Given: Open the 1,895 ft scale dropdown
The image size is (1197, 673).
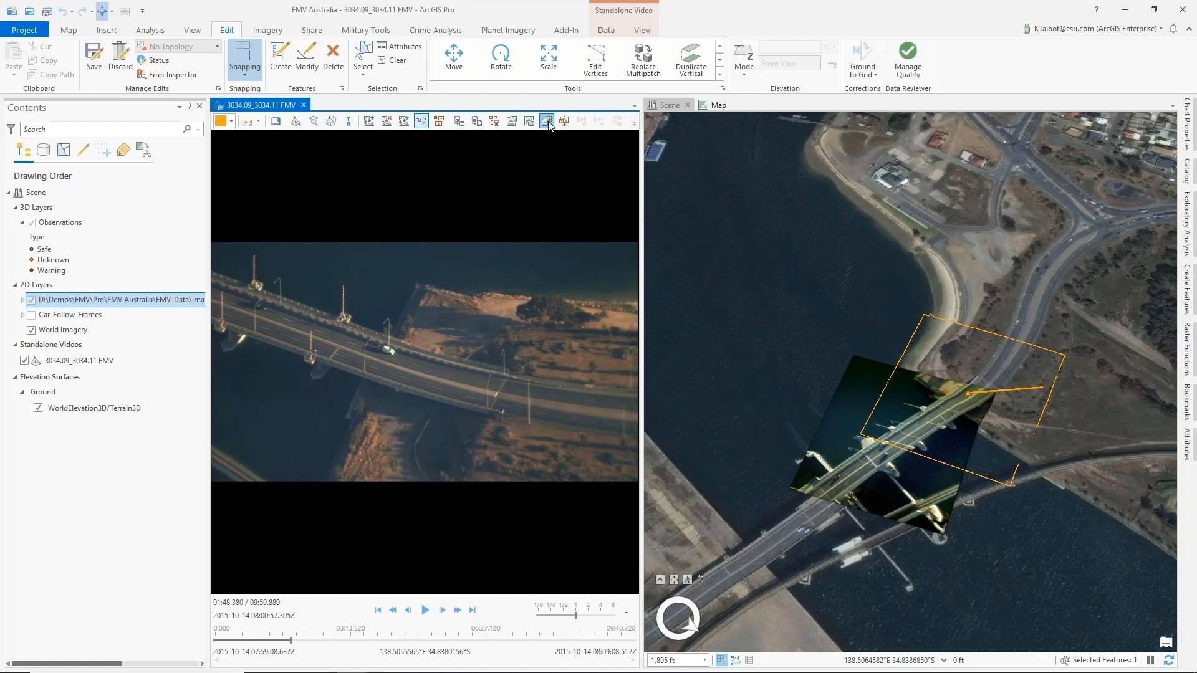Looking at the screenshot, I should coord(704,660).
